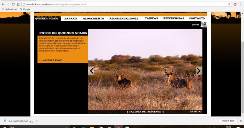Viewport: 244px width, 128px height.
Task: Expand options for downloaded jpg file
Action: 37,121
